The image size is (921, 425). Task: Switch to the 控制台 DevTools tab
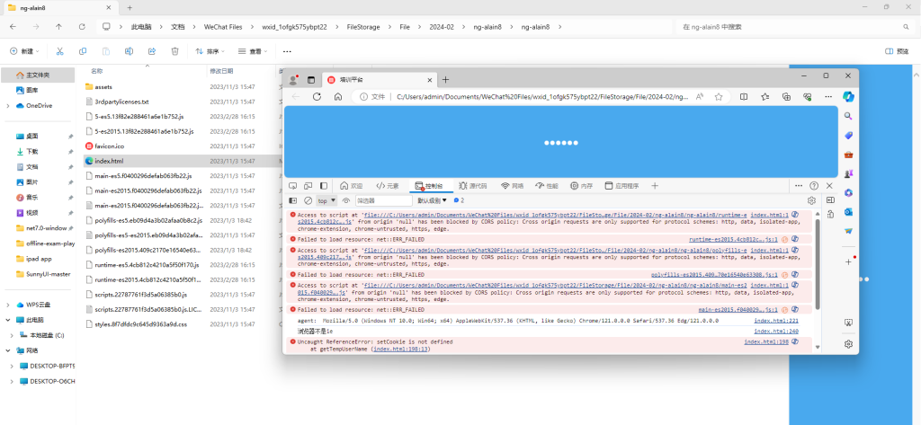pos(429,186)
